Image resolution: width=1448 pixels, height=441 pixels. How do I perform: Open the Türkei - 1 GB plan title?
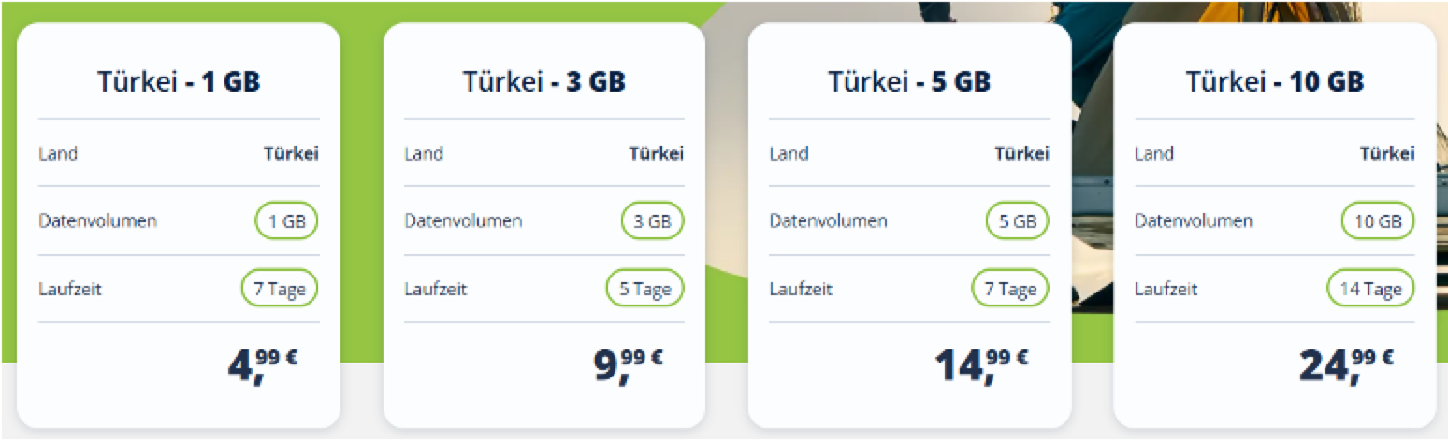tap(179, 82)
